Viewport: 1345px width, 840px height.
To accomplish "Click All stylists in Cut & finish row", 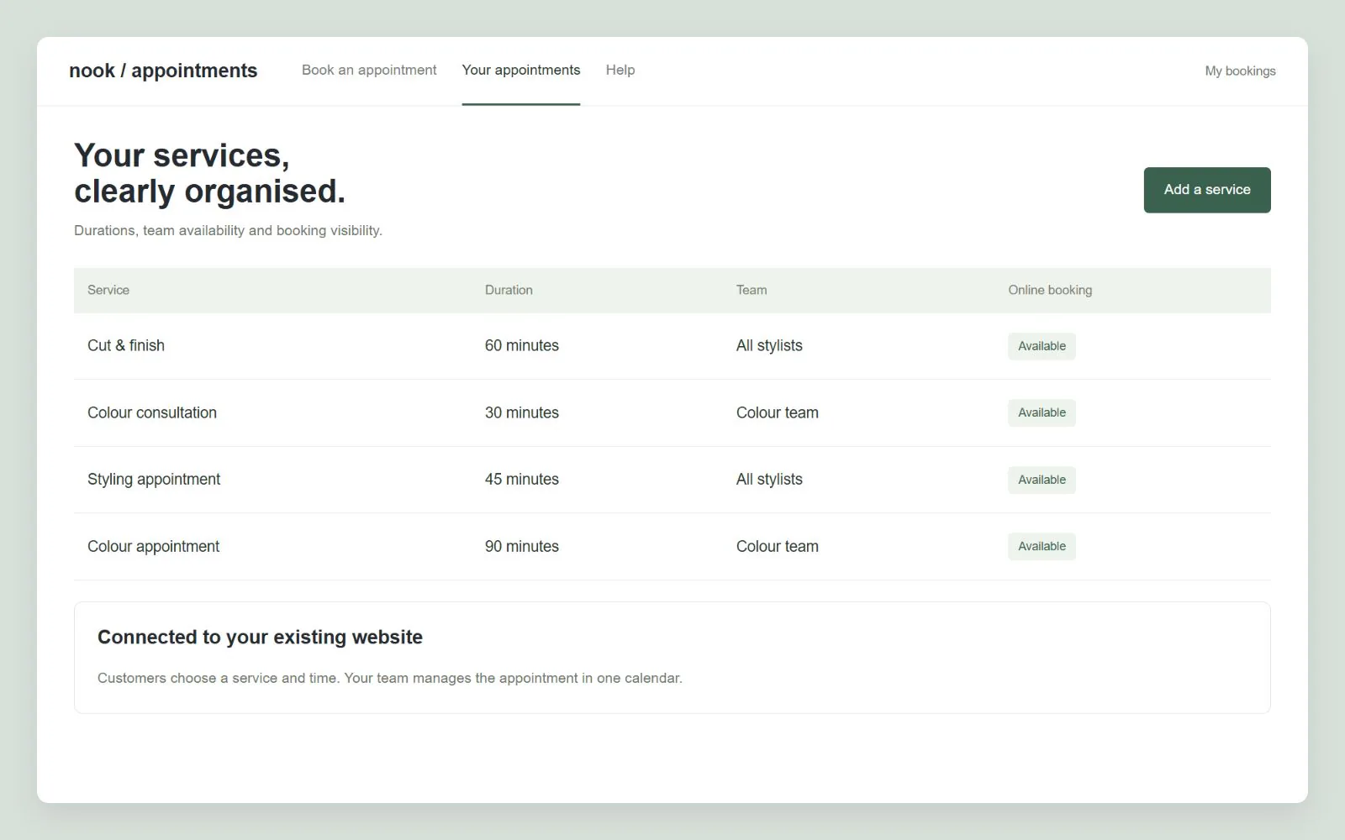I will 769,345.
